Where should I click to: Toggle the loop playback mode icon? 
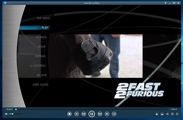114,114
